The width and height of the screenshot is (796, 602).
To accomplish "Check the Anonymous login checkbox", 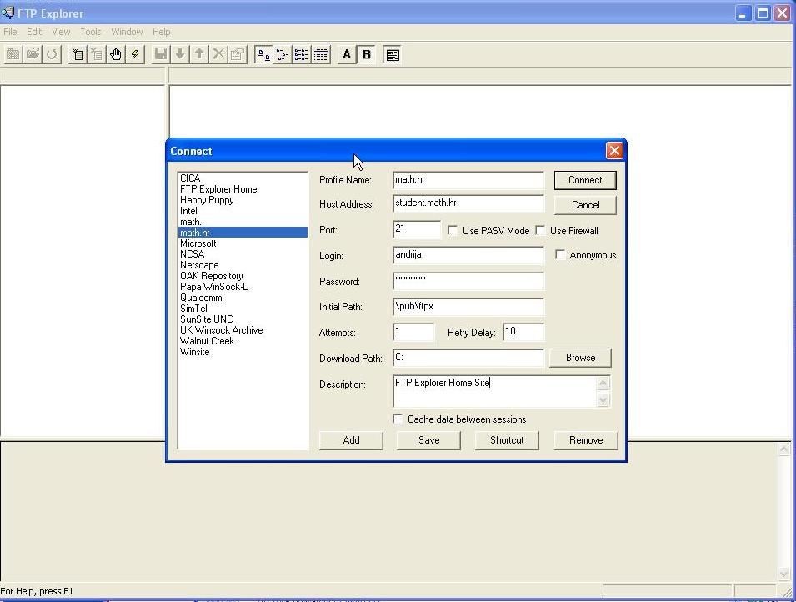I will 560,255.
